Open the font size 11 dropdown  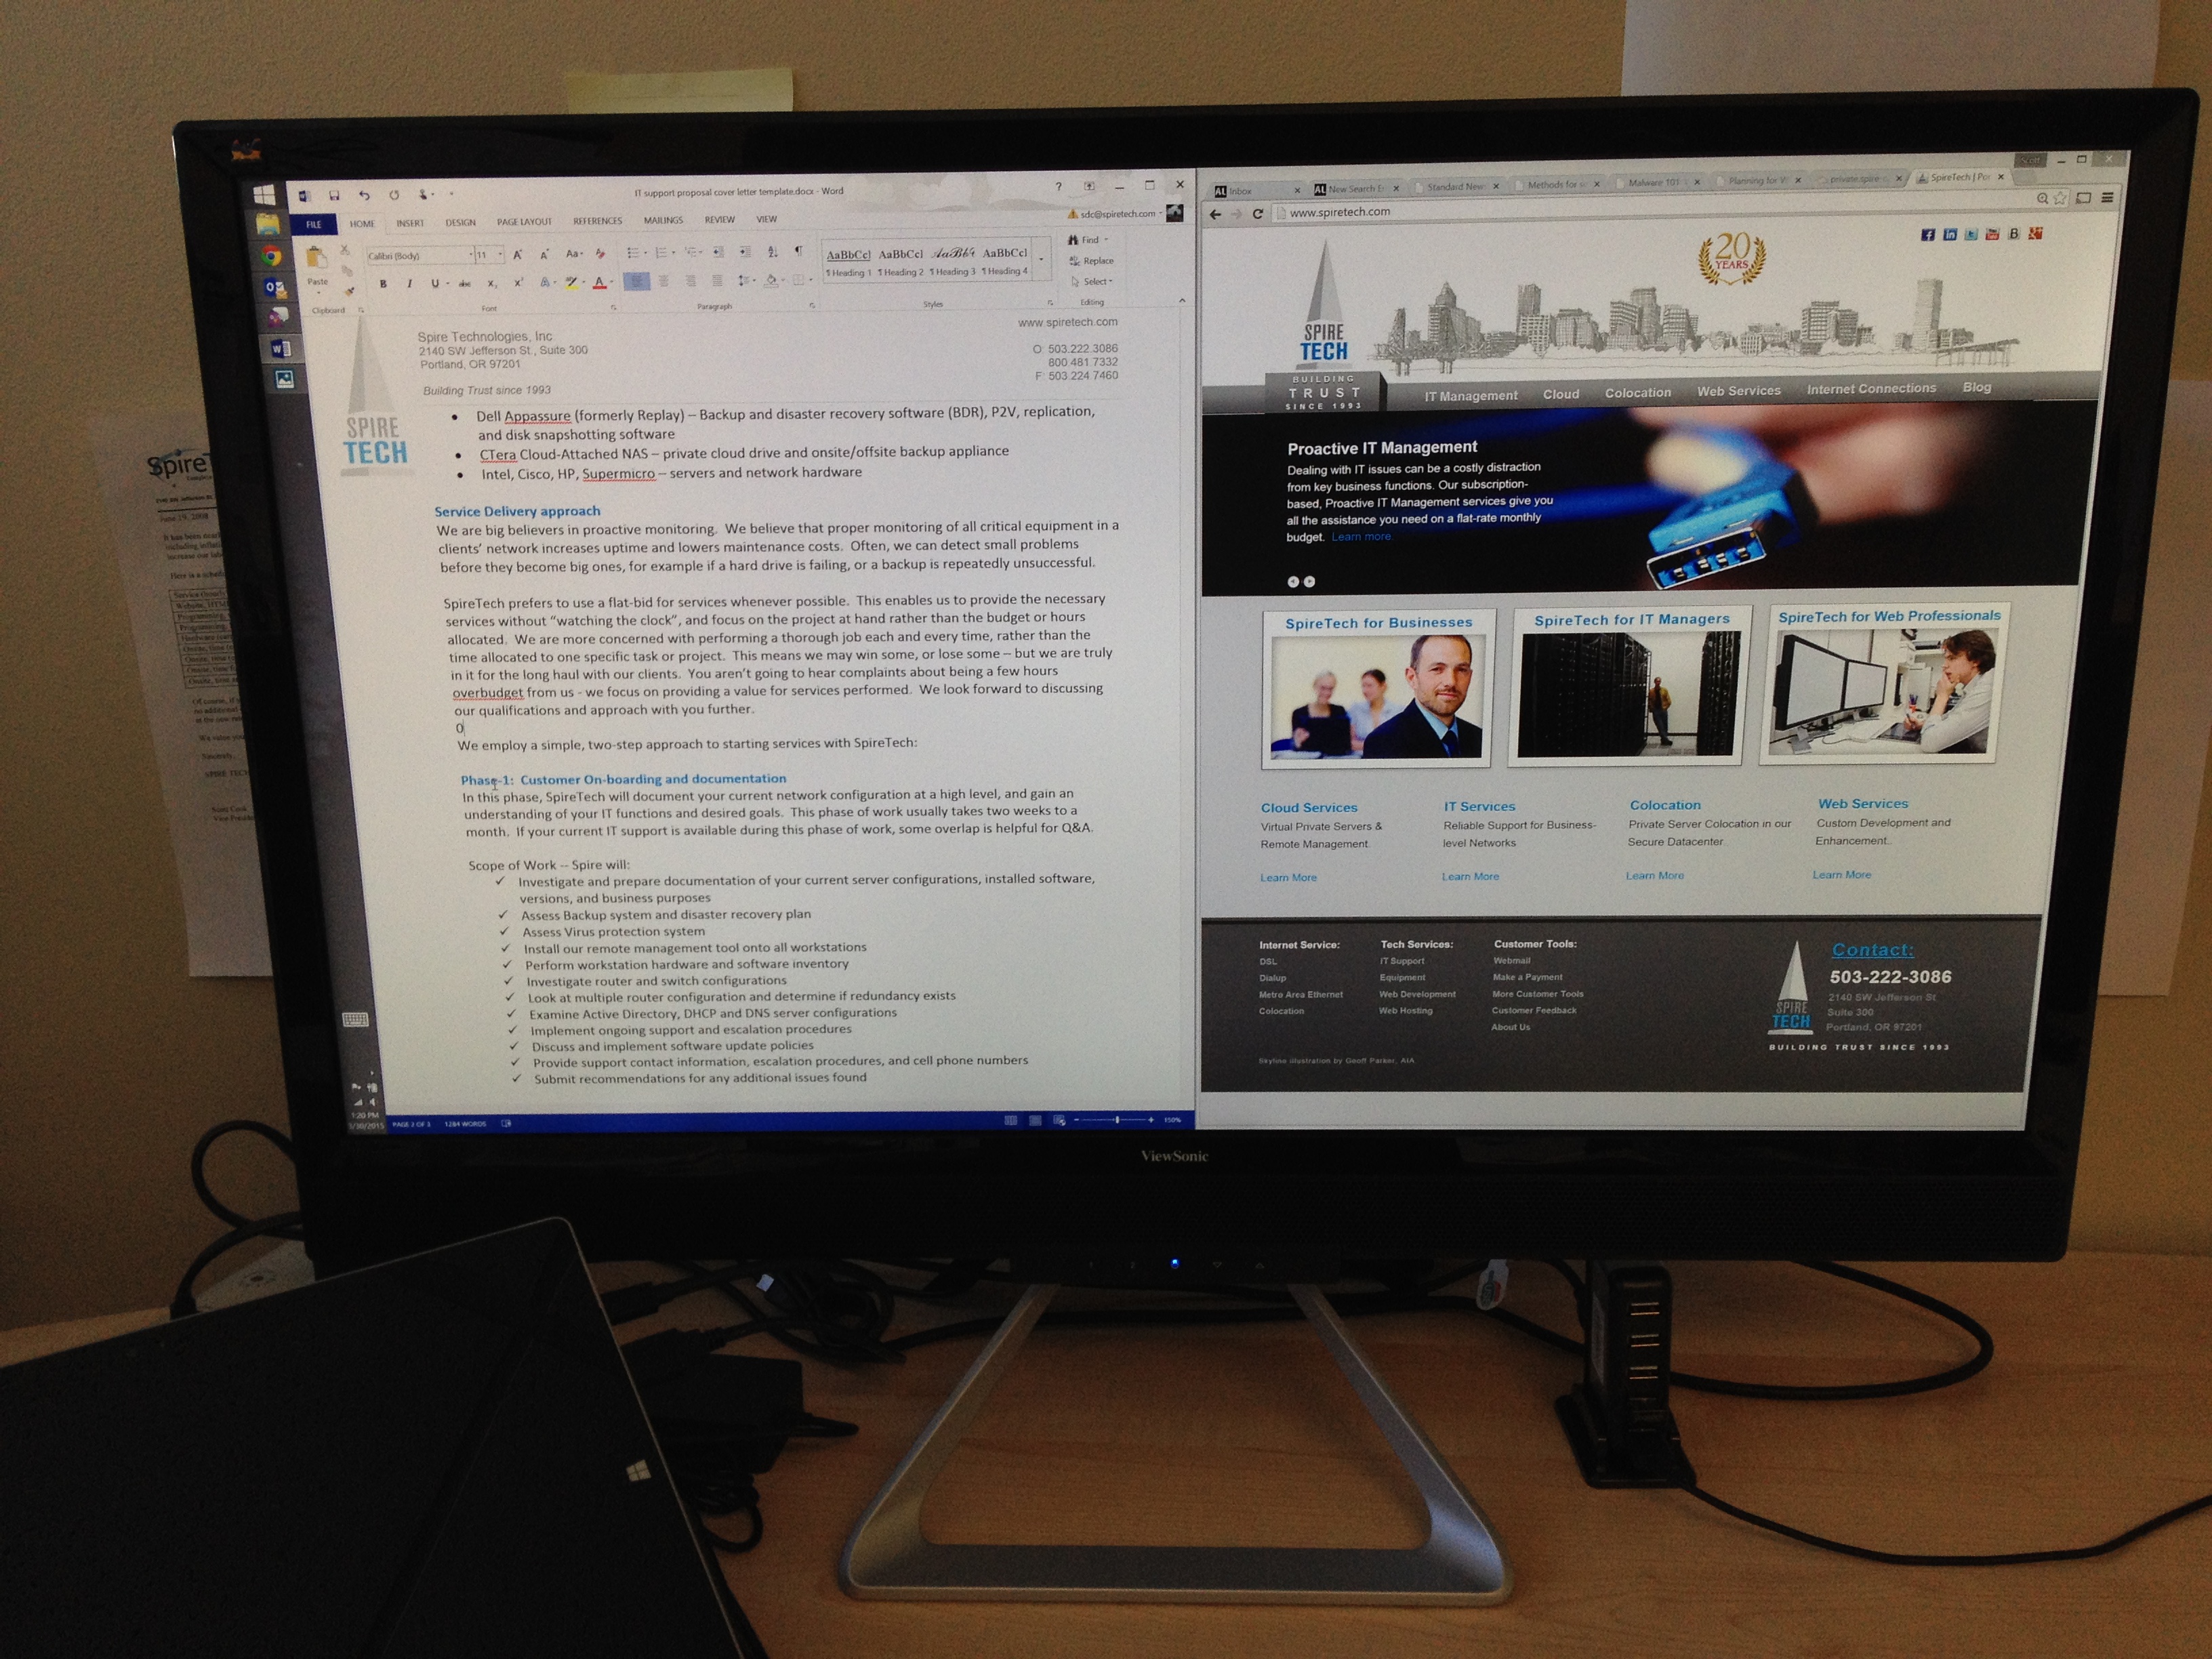[501, 255]
